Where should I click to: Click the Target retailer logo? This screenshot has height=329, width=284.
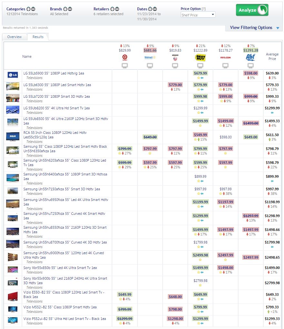pyautogui.click(x=125, y=57)
